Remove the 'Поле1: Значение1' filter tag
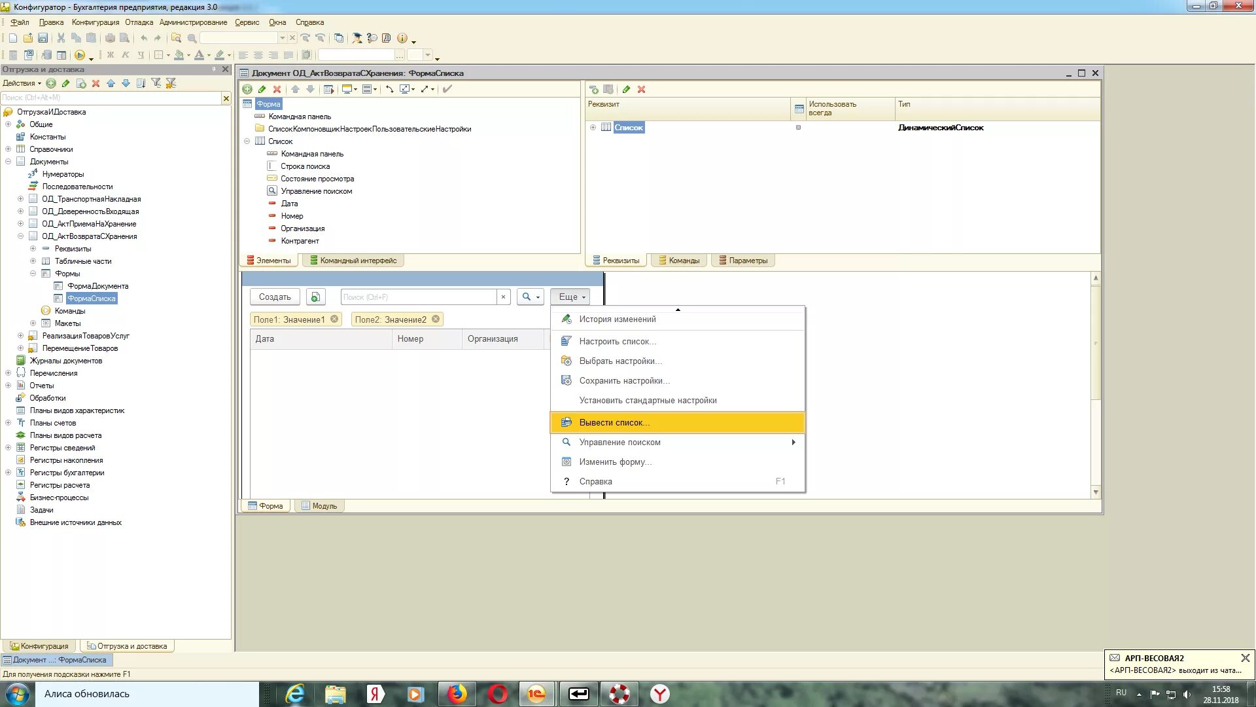 click(x=334, y=319)
